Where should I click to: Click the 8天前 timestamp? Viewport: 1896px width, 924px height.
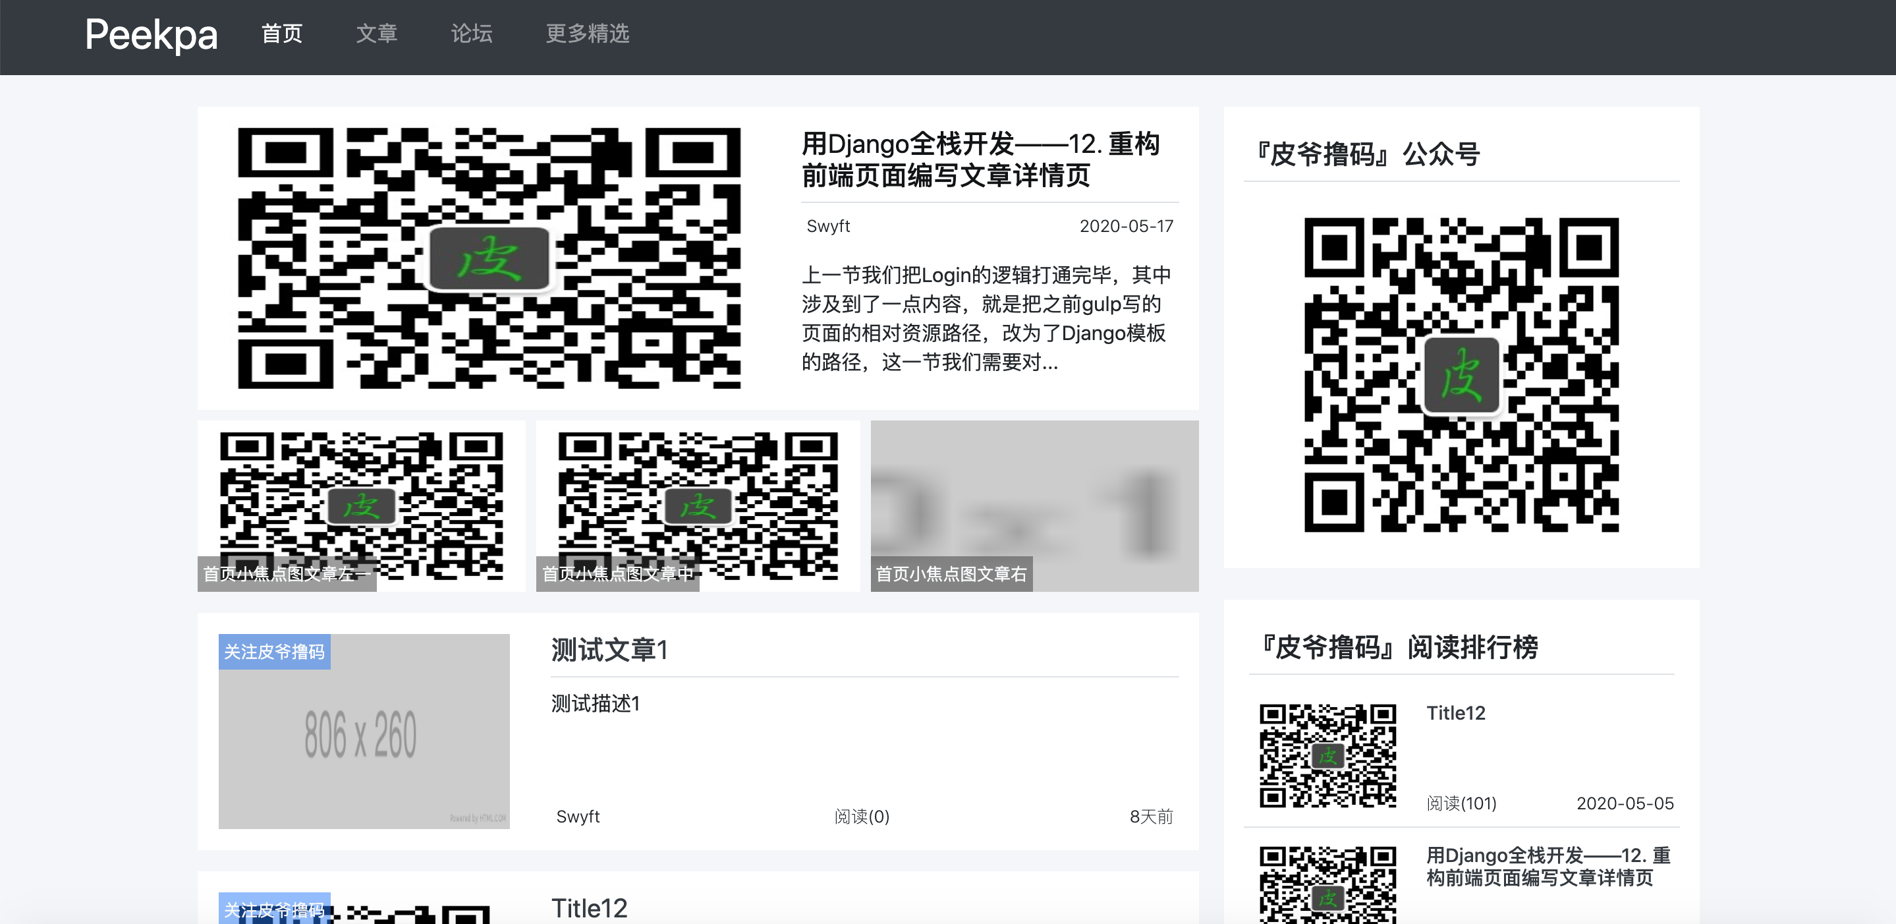(1151, 816)
